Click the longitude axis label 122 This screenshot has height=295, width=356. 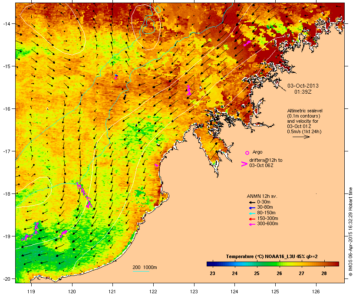pos(153,292)
